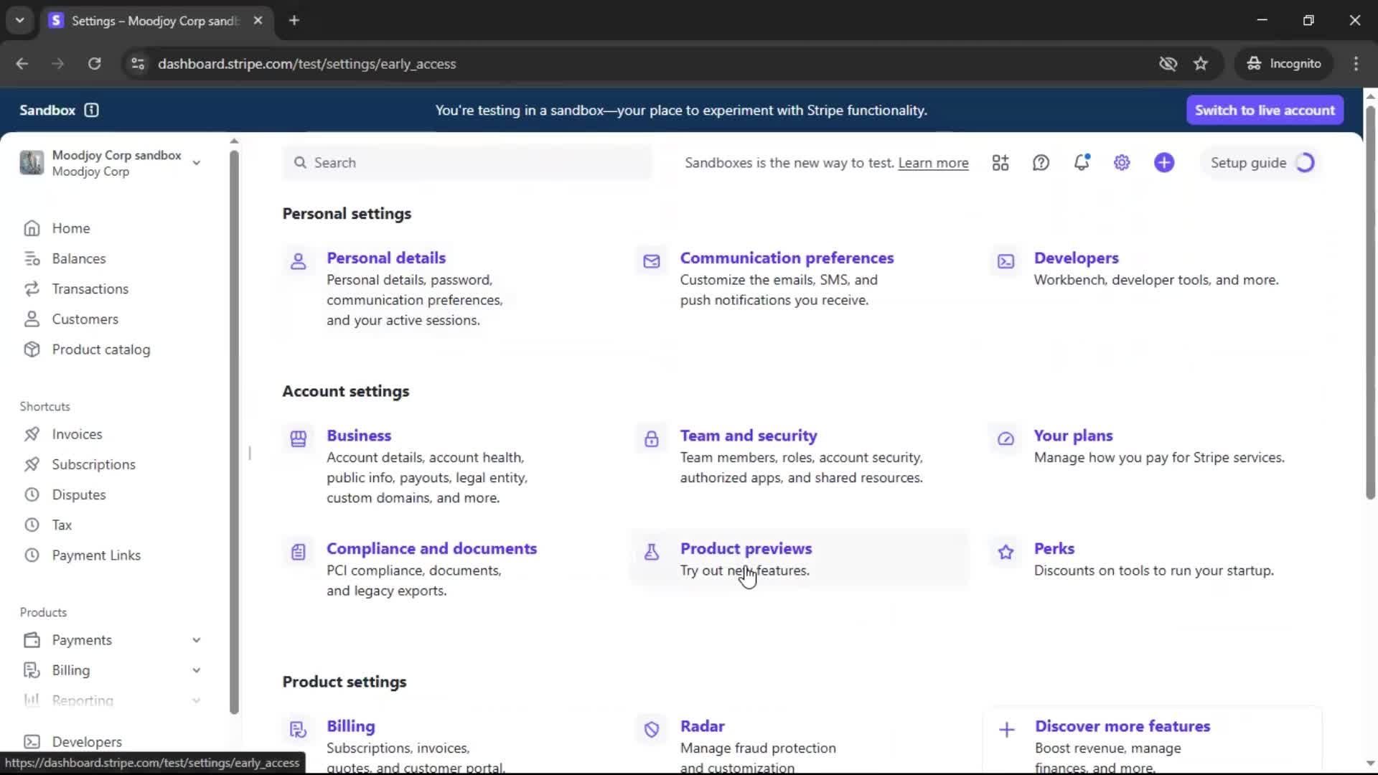This screenshot has height=775, width=1378.
Task: Expand the Payments sidebar section
Action: [196, 640]
